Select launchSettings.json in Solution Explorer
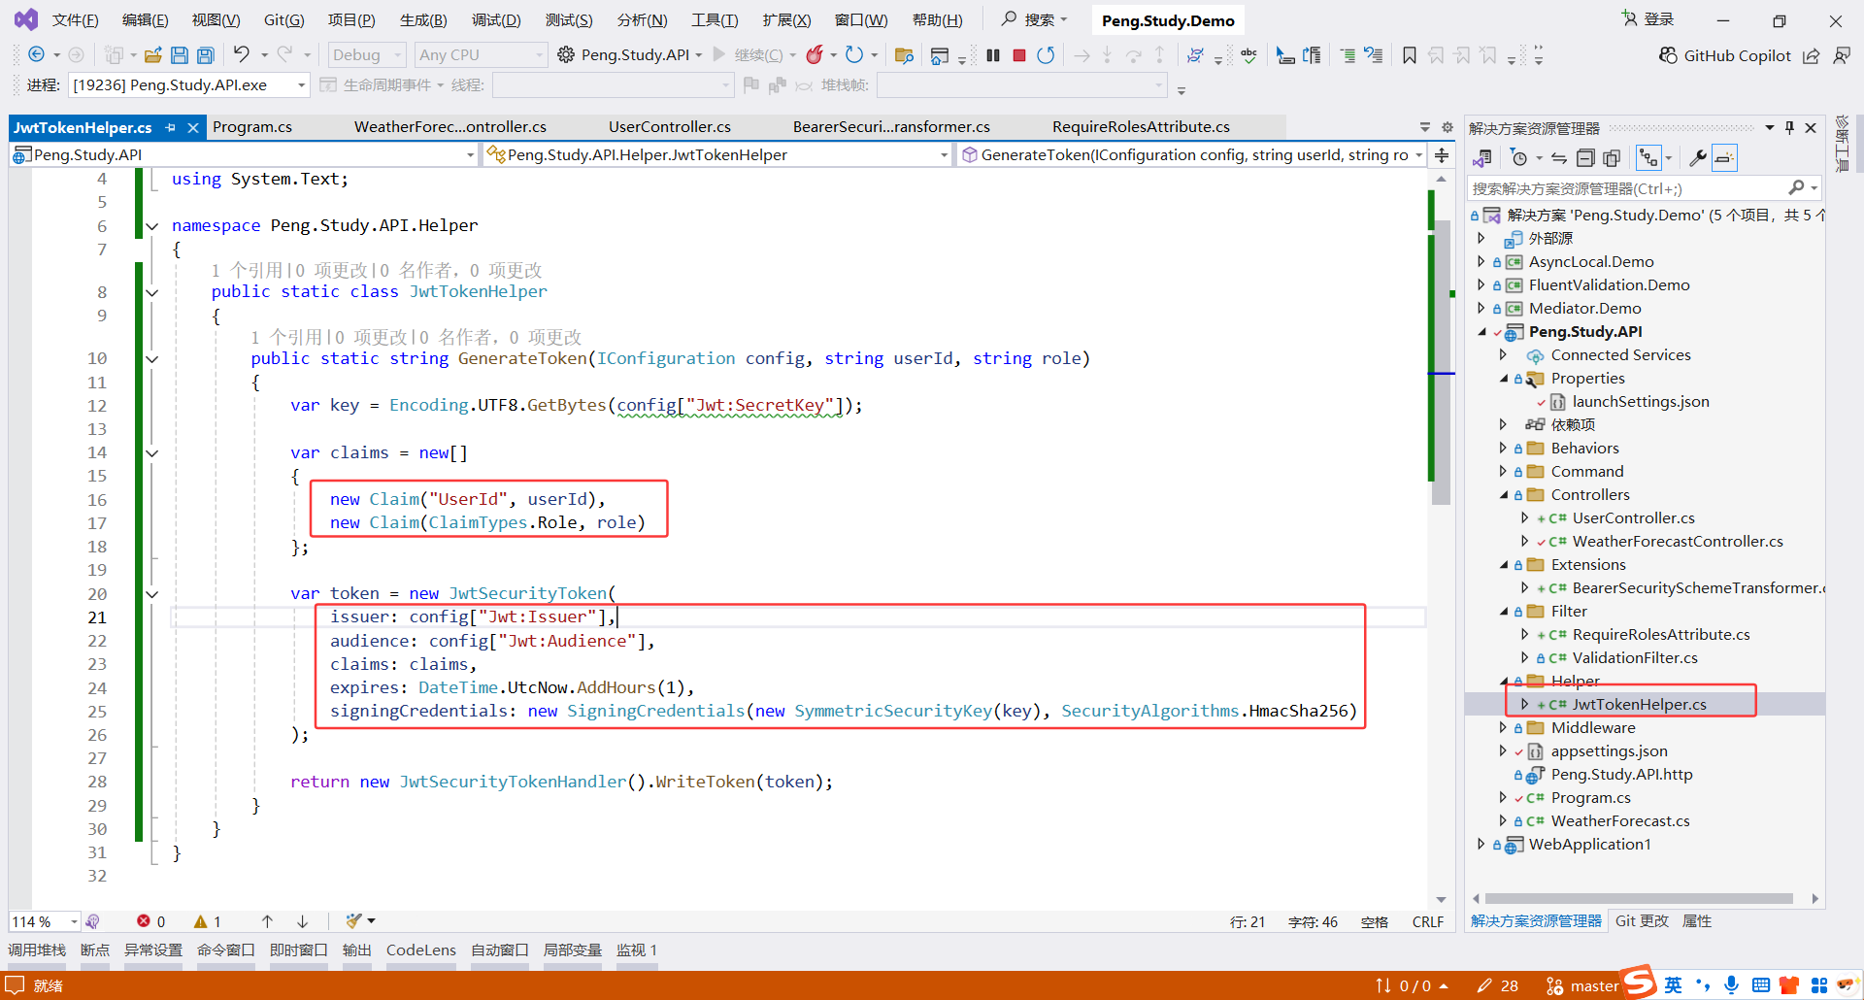 click(1641, 402)
